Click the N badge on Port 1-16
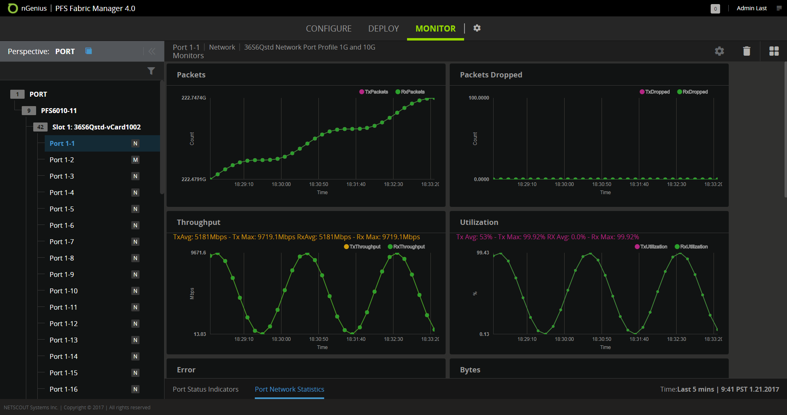This screenshot has height=415, width=787. (x=135, y=389)
